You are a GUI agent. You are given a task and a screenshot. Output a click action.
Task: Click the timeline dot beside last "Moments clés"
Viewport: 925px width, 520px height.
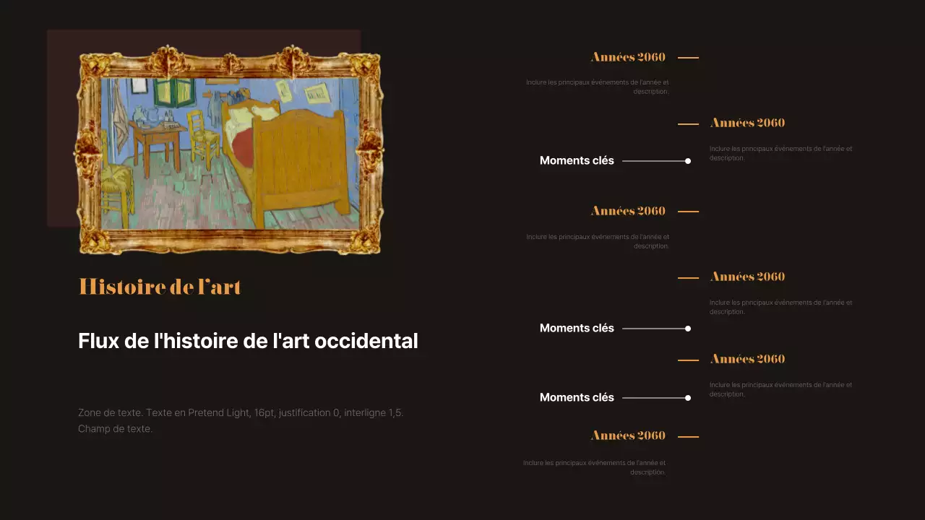click(x=687, y=397)
